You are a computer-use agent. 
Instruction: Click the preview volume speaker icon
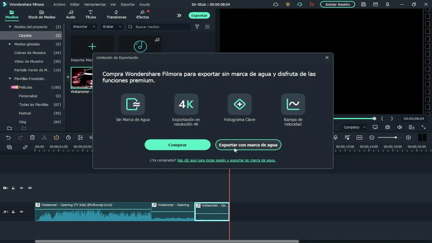pos(400,127)
